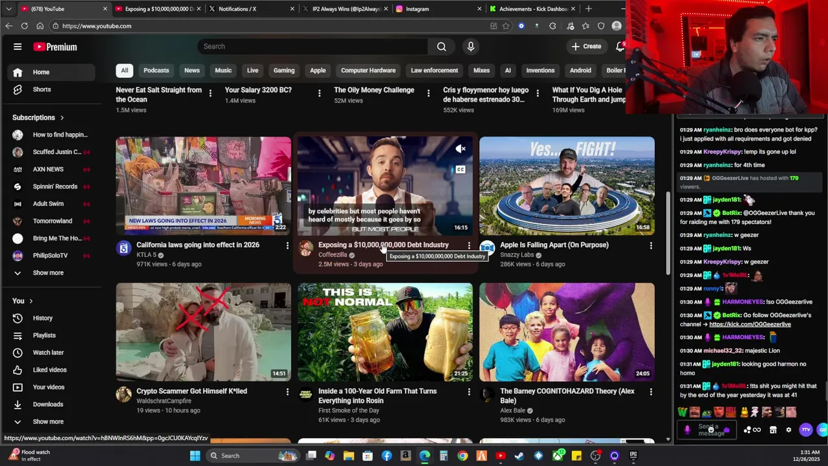Screen dimensions: 828x466
Task: Expand the Subscriptions section chevron
Action: (x=62, y=118)
